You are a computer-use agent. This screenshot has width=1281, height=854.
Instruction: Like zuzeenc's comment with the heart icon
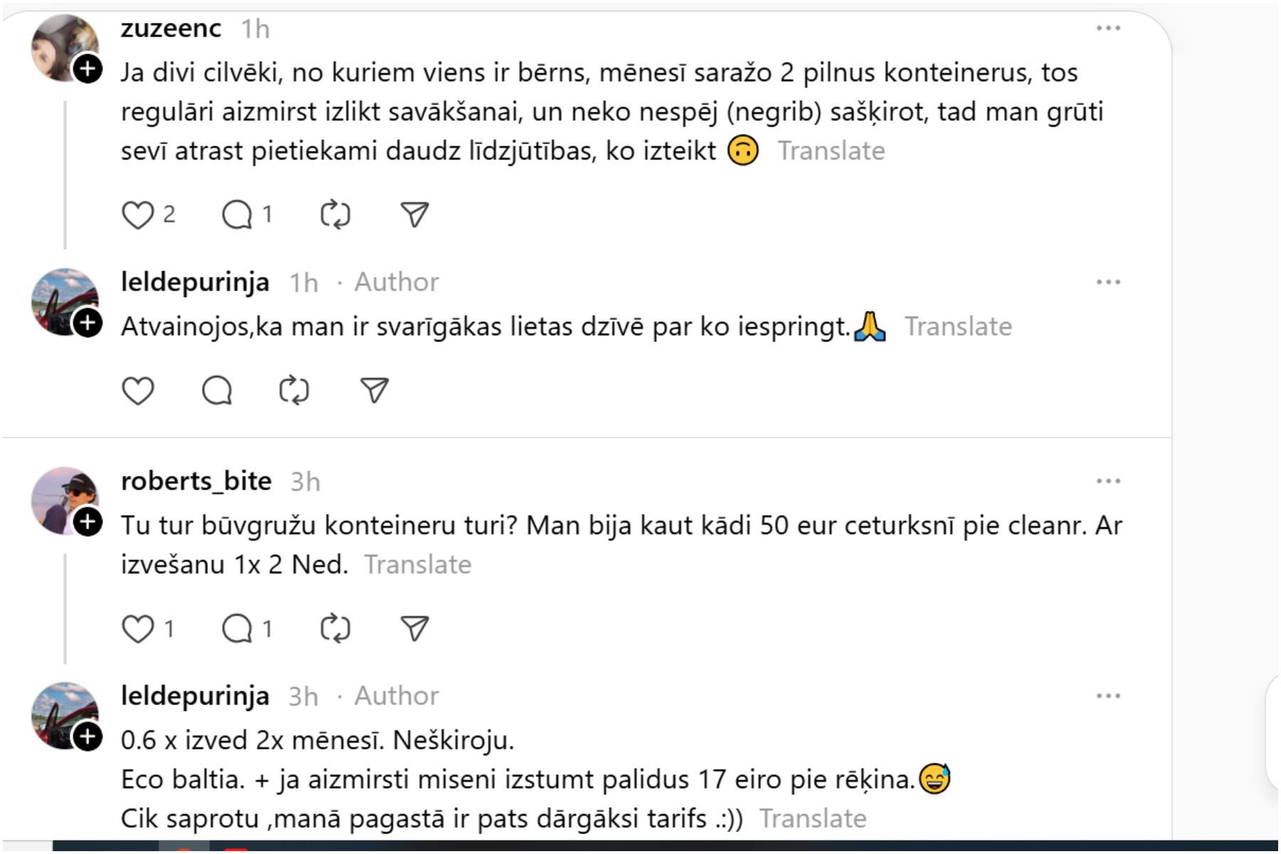pos(138,215)
